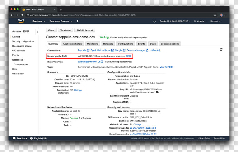
Task: Click browser back arrow
Action: tap(12, 15)
